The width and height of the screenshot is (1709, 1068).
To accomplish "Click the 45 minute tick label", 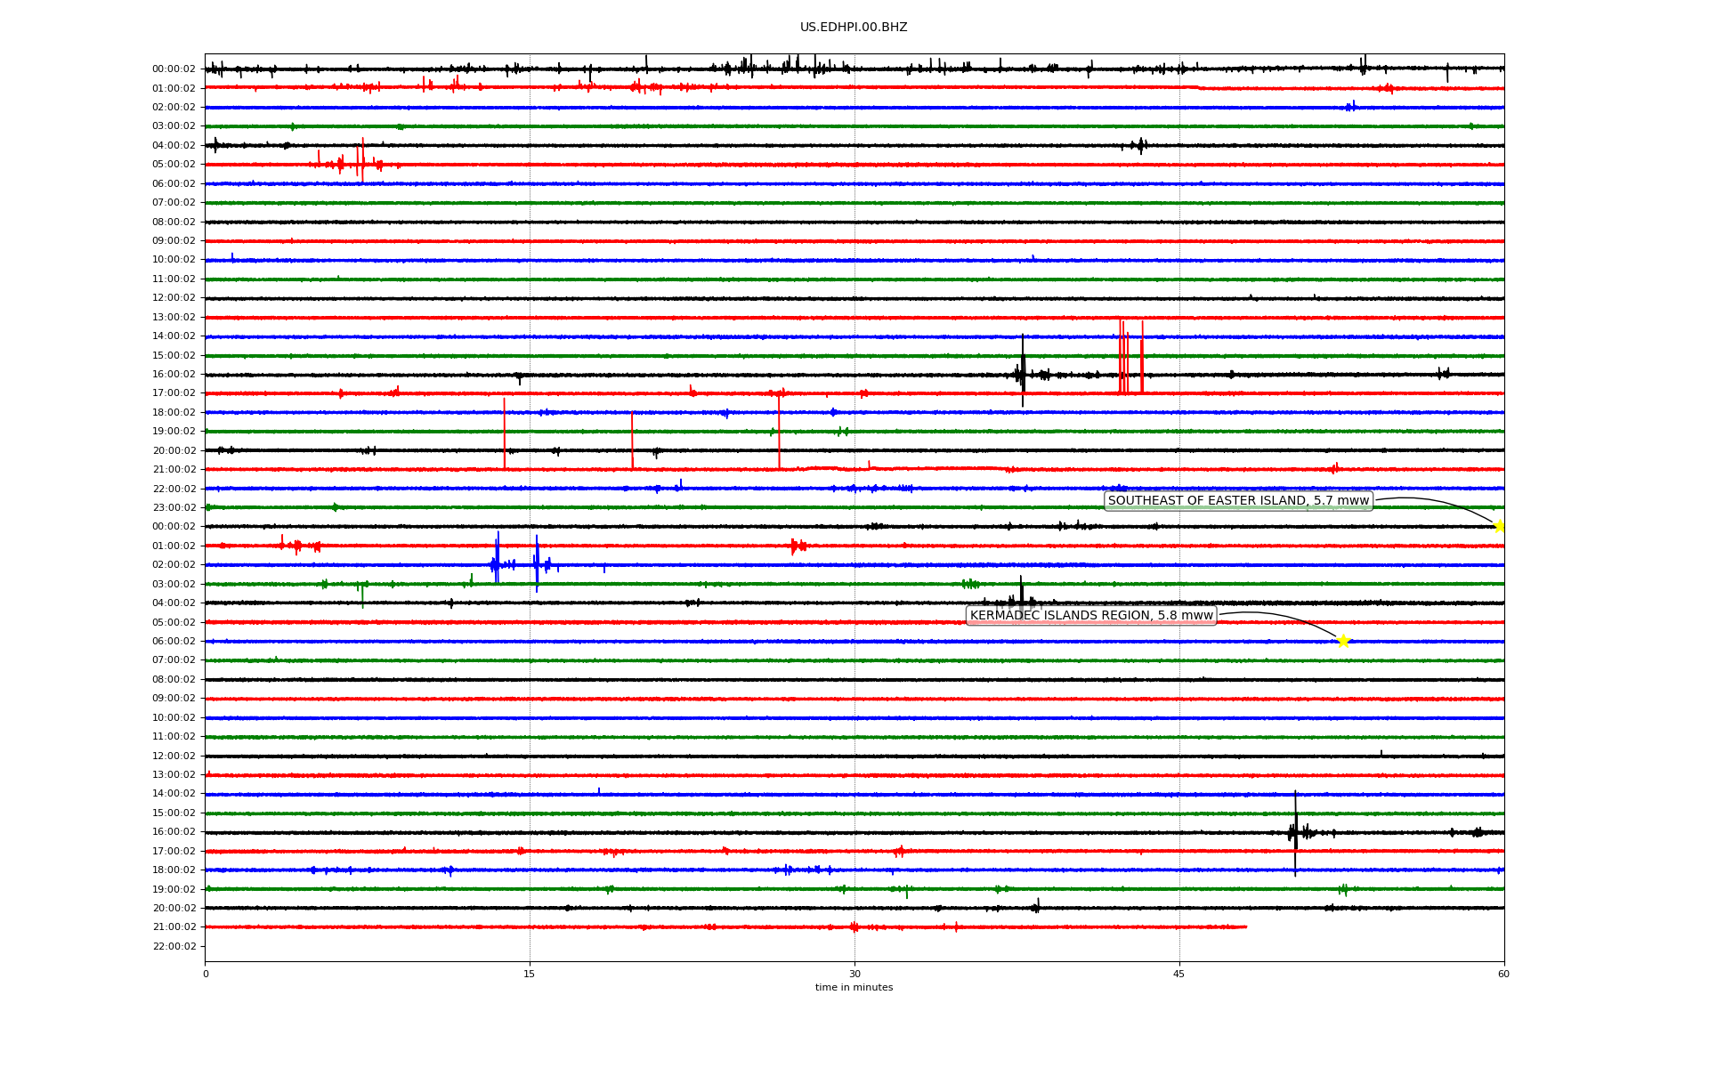I will coord(1179,974).
